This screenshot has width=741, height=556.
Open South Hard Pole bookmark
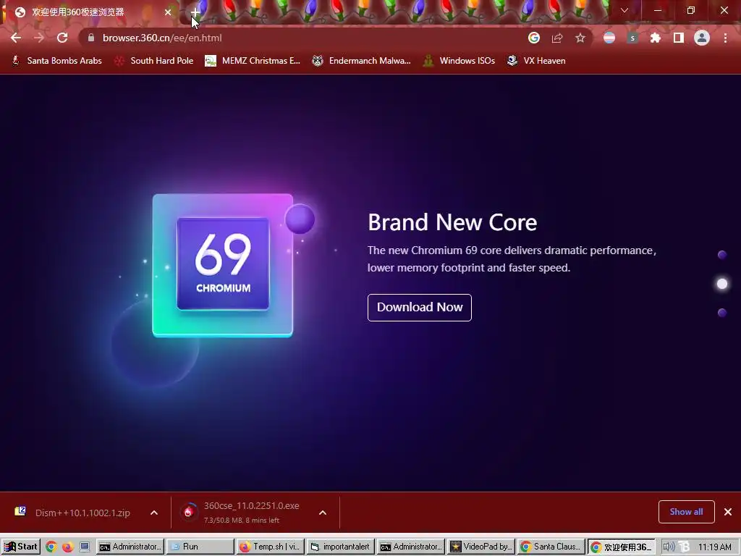pos(155,61)
